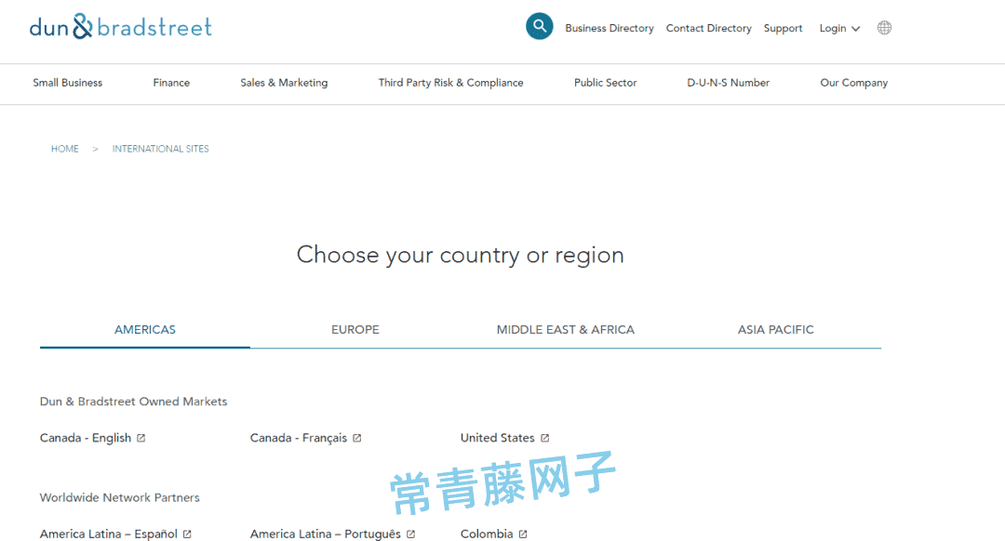Click "Worldwide Network Partners" section label
The height and width of the screenshot is (541, 1005).
tap(120, 497)
